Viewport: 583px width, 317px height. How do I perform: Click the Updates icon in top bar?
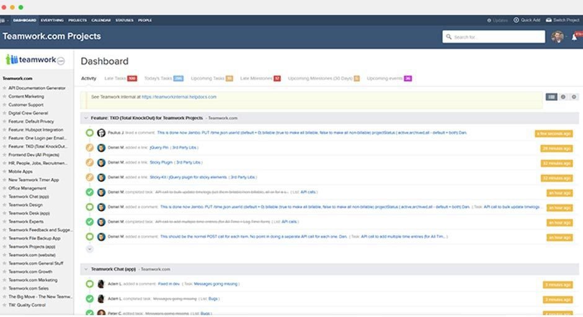489,20
